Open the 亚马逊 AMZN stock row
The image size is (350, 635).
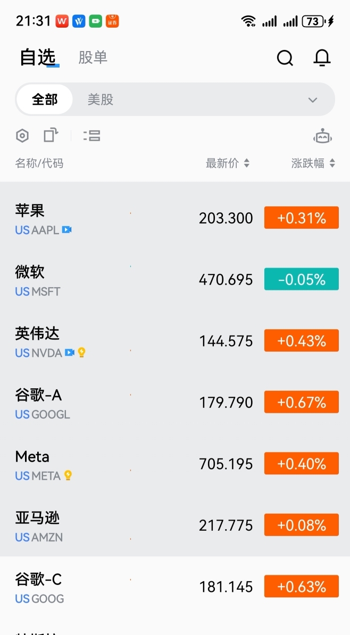(175, 525)
